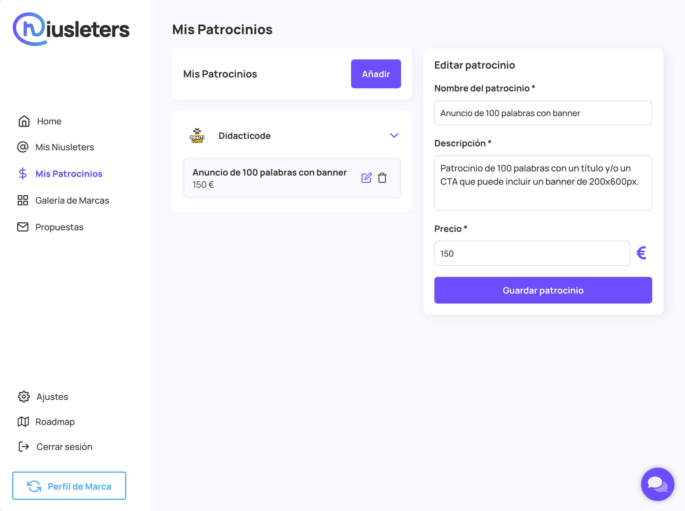
Task: Open Perfil de Marca
Action: click(69, 486)
